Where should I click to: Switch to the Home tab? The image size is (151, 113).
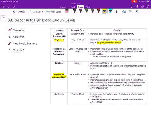tap(63, 7)
